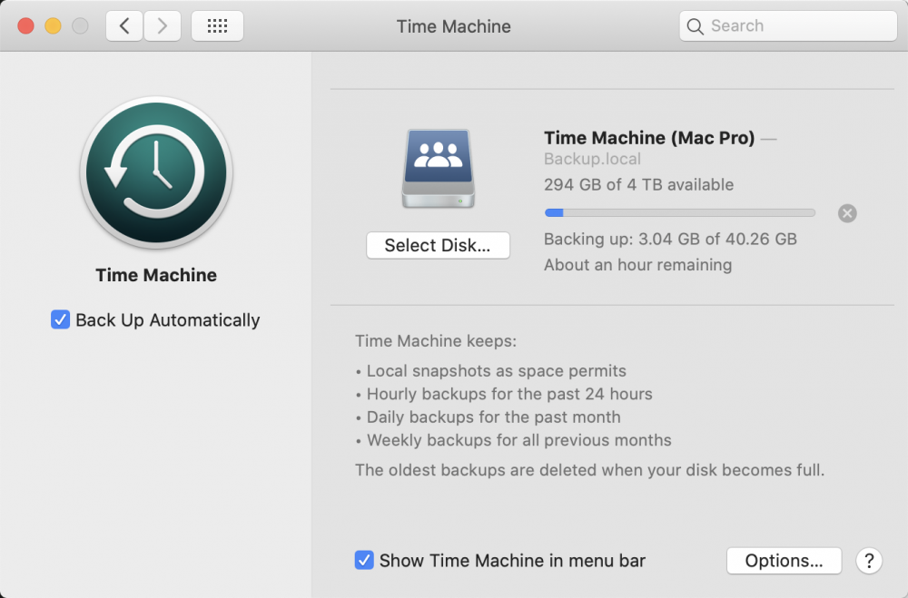The image size is (908, 598).
Task: Cancel the backup with the round X icon
Action: pos(847,213)
